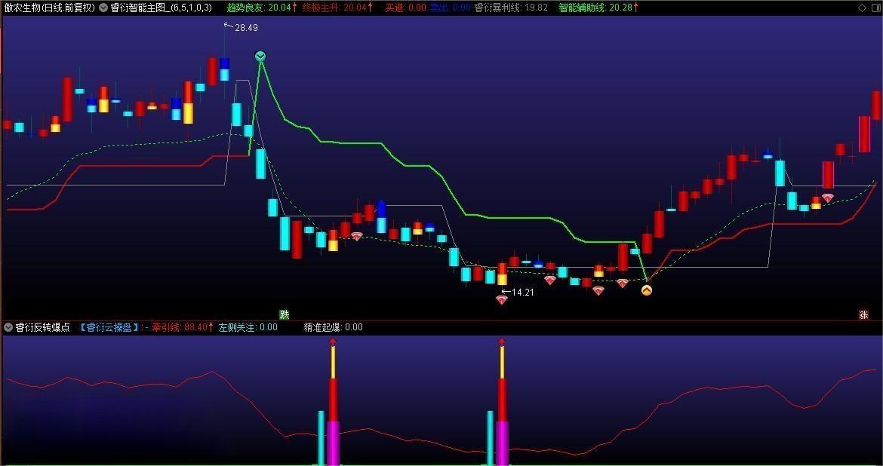Click the pink diamond immediately right of the 14.21 label
The width and height of the screenshot is (883, 466).
point(550,280)
